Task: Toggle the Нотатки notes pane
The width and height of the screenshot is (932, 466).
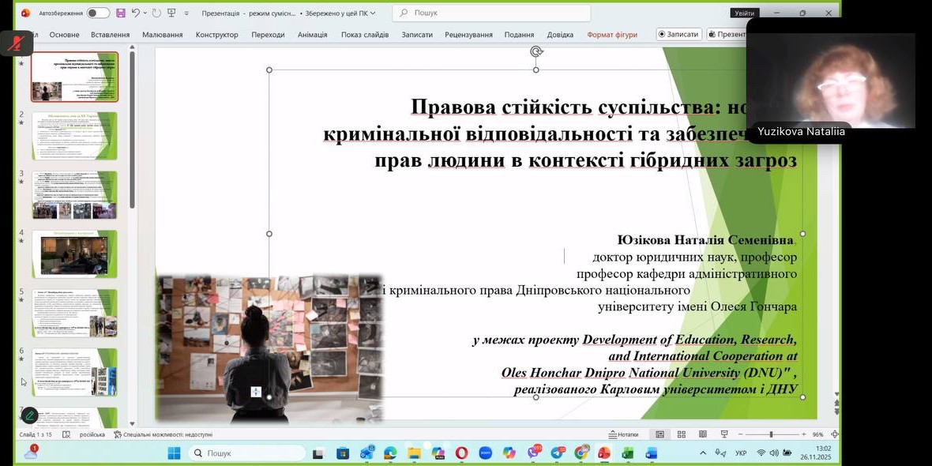Action: click(623, 434)
